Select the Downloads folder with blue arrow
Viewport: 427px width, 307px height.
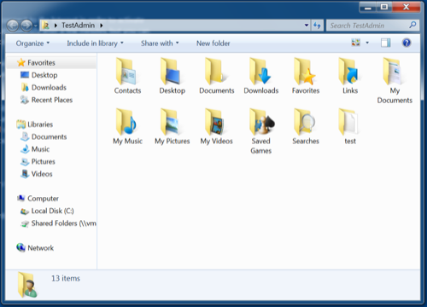(260, 71)
